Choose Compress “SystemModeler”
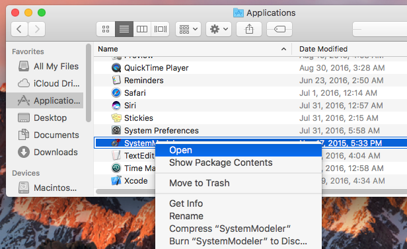The image size is (407, 249). pyautogui.click(x=239, y=229)
